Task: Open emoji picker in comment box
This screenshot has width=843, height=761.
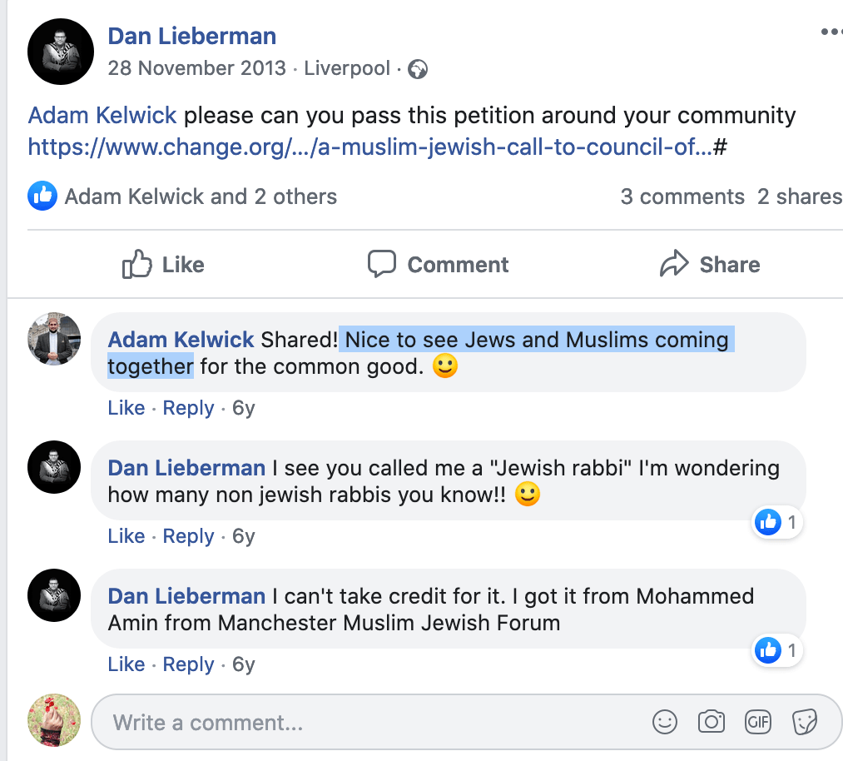Action: point(665,722)
